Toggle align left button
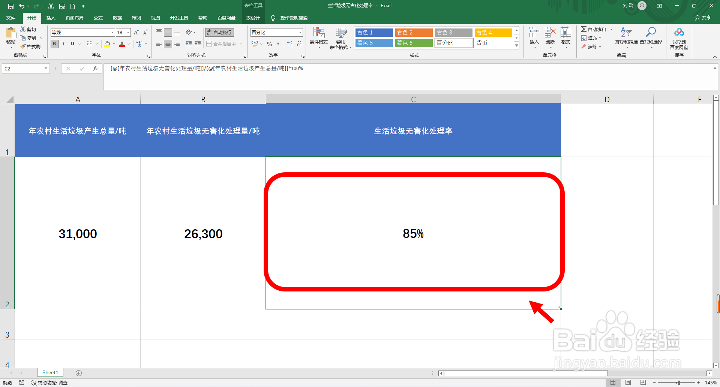 pos(159,44)
